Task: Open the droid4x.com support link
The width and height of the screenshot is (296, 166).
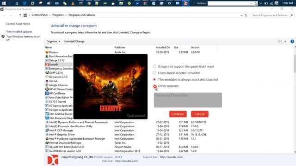Action: coord(171,157)
